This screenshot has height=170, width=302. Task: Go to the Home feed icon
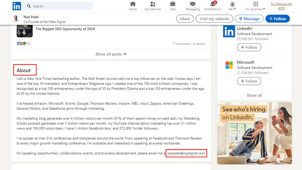pos(133,4)
